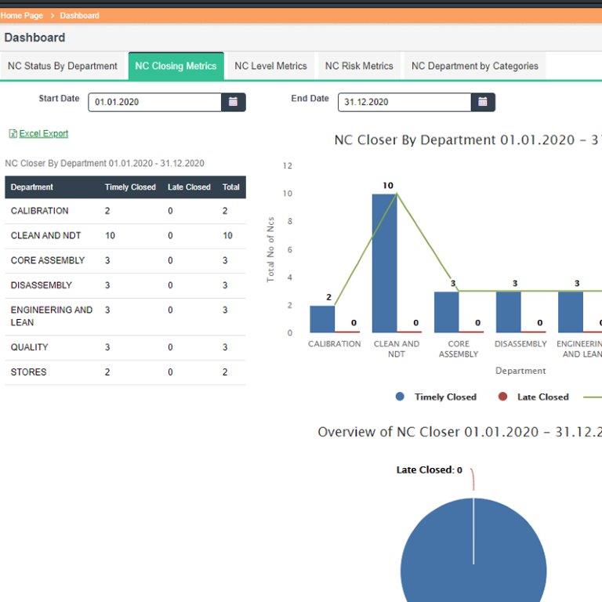Click NC Closer By Department table caption
This screenshot has width=602, height=602.
coord(104,164)
